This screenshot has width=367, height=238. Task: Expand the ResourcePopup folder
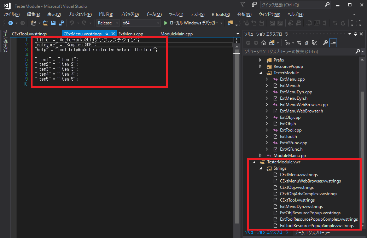click(261, 66)
